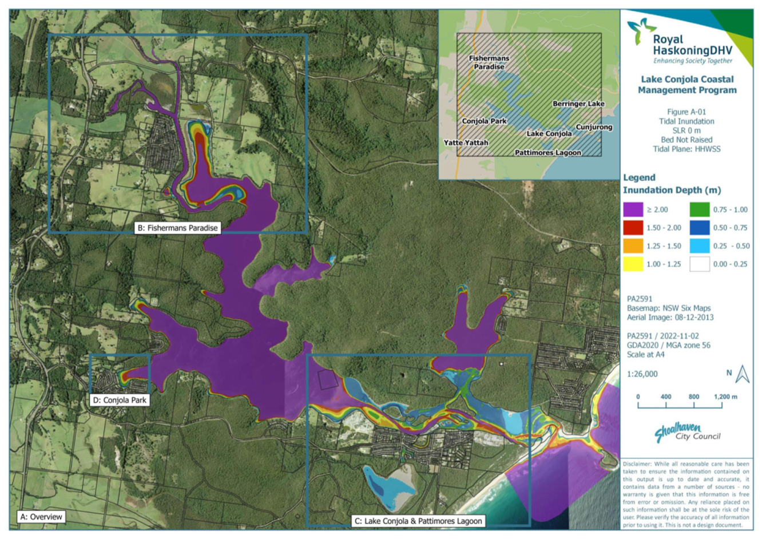Pick the white 0.00 - 0.25 legend swatch
Viewport: 762px width, 539px height.
[699, 264]
